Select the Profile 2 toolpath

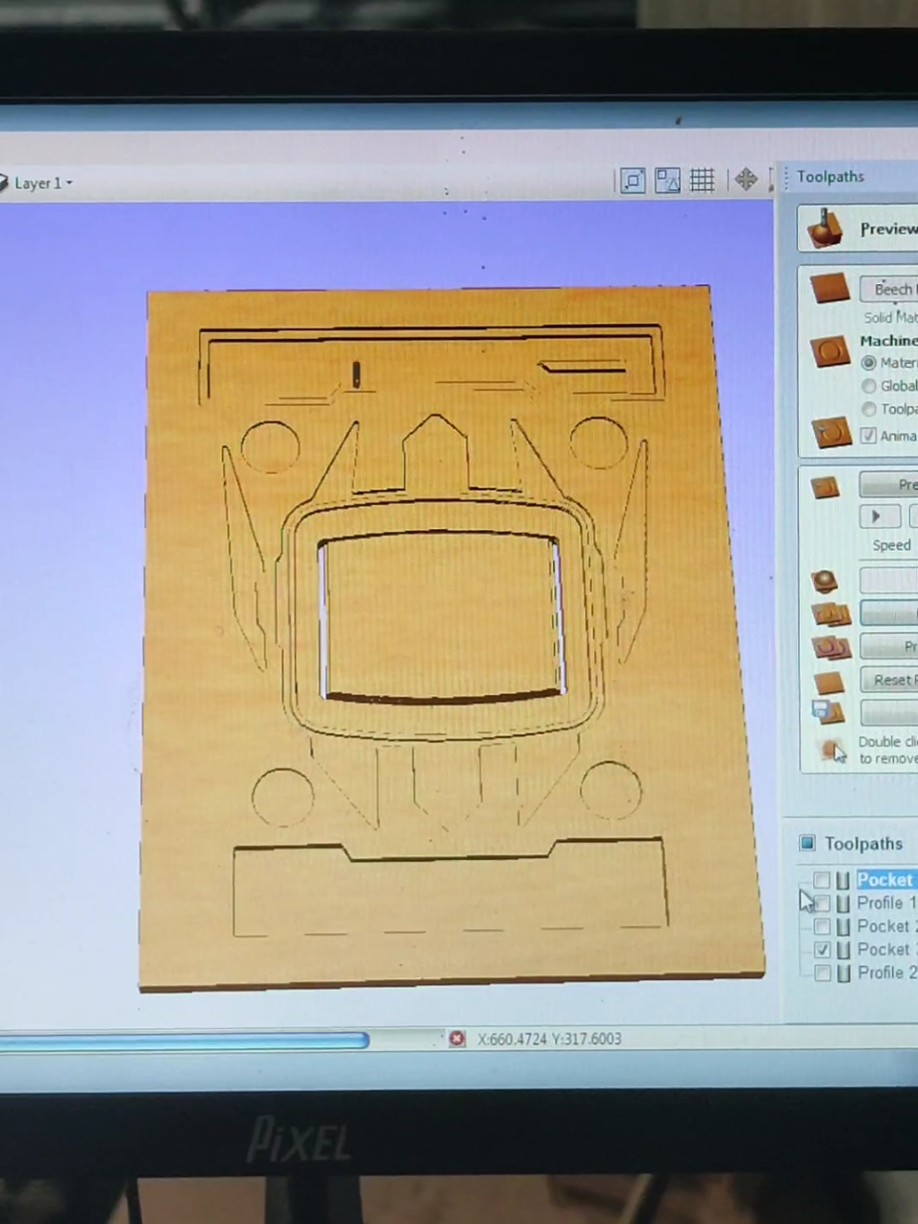(886, 972)
